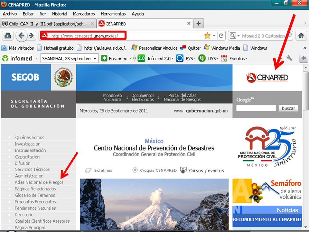The height and width of the screenshot is (232, 309).
Task: Open the Archivo menu
Action: 10,14
